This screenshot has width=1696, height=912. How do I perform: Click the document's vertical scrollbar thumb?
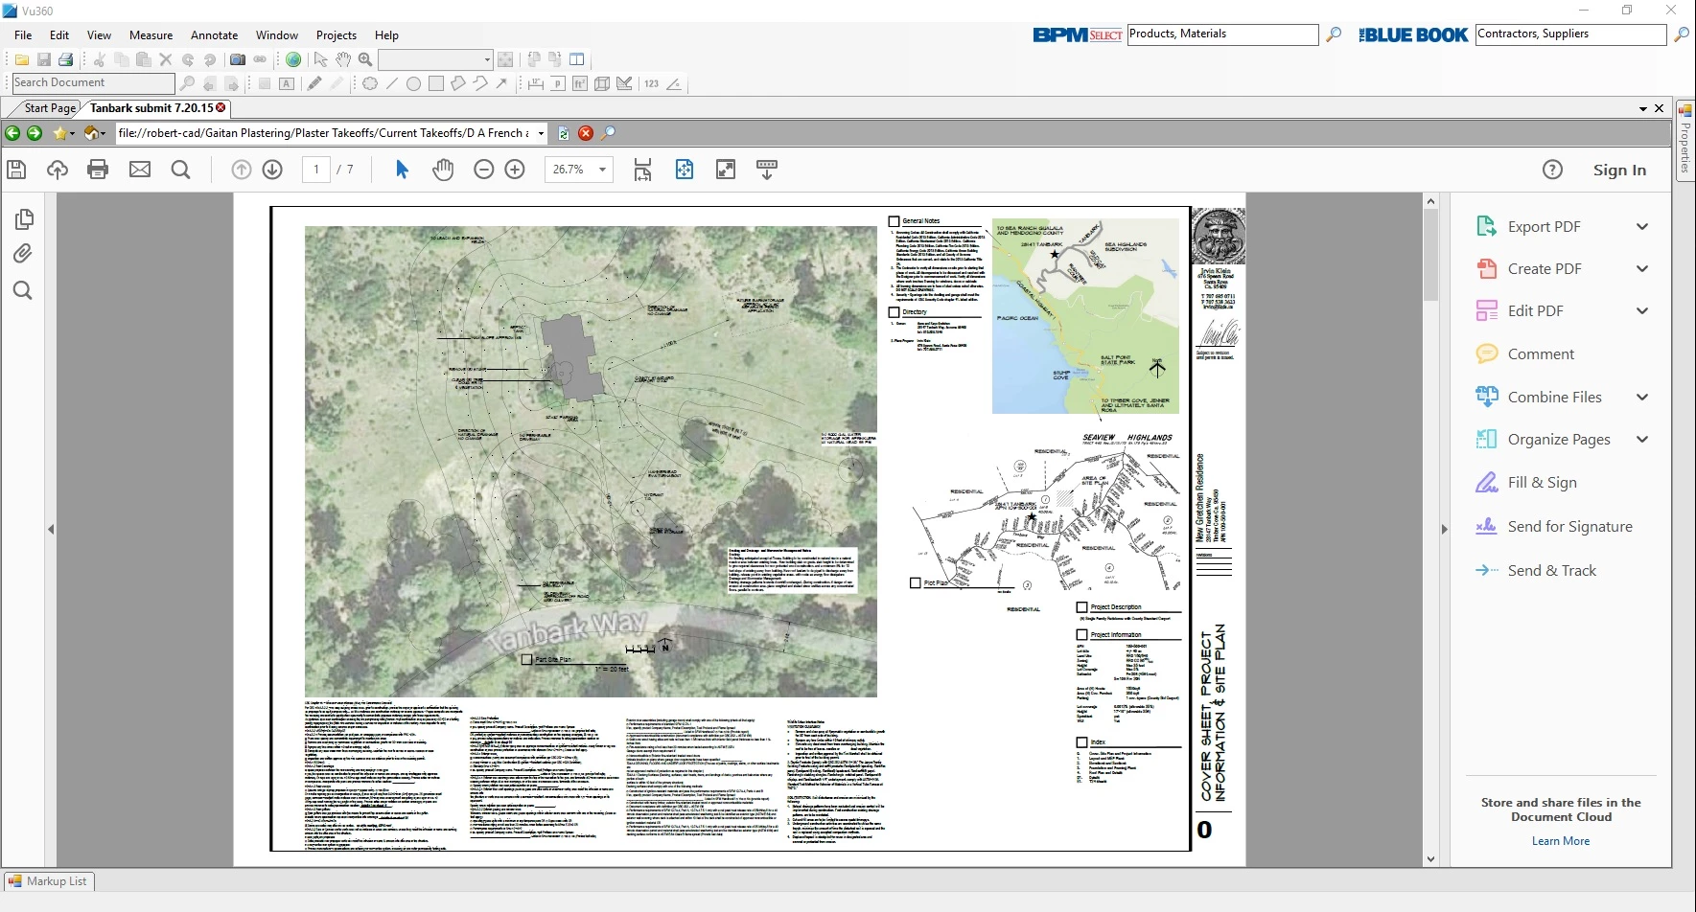coord(1430,254)
